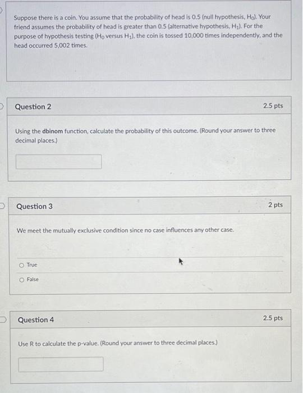
Task: Flag Question 3 using the left-edge marker icon
Action: [x=2, y=206]
